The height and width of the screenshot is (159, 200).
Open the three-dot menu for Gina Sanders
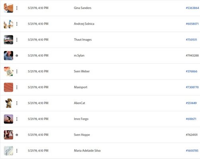click(17, 8)
